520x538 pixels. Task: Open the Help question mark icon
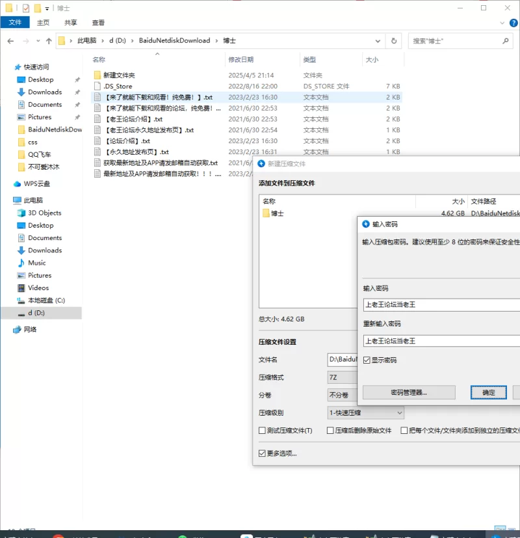point(511,22)
